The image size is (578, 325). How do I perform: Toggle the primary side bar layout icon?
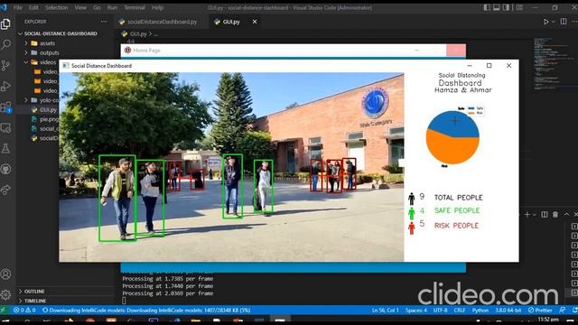[487, 7]
